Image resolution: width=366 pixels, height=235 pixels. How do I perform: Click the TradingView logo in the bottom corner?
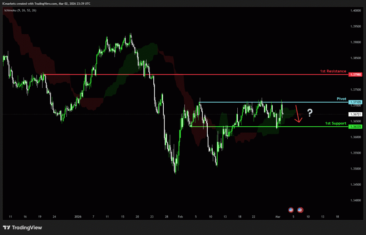(23, 227)
